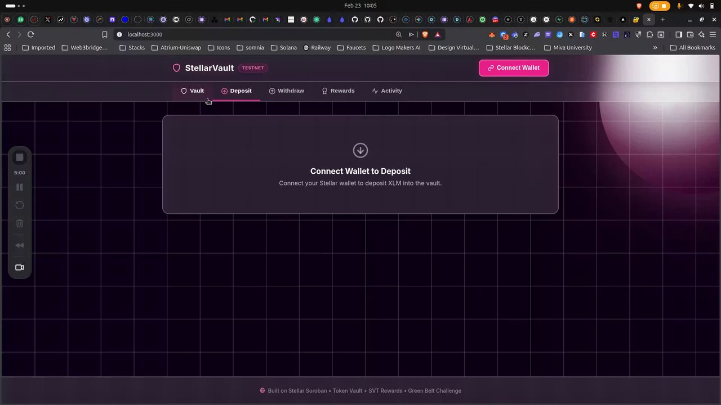Click the 'Connect Wallet to Deposit' heading
The width and height of the screenshot is (721, 405).
pyautogui.click(x=360, y=171)
